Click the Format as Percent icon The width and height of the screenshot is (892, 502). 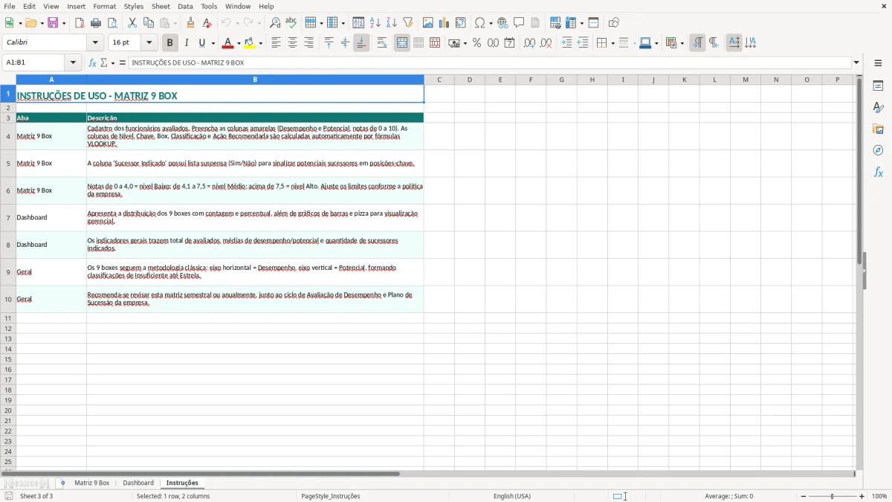476,43
